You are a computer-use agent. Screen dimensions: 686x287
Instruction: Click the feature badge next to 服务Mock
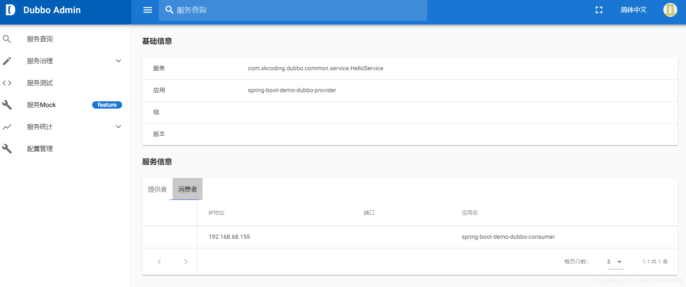107,105
